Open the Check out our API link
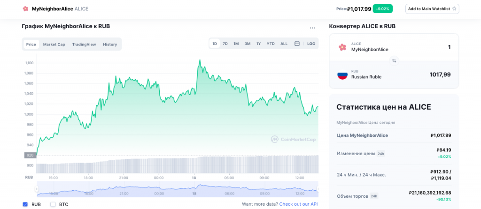The height and width of the screenshot is (209, 481). point(298,204)
